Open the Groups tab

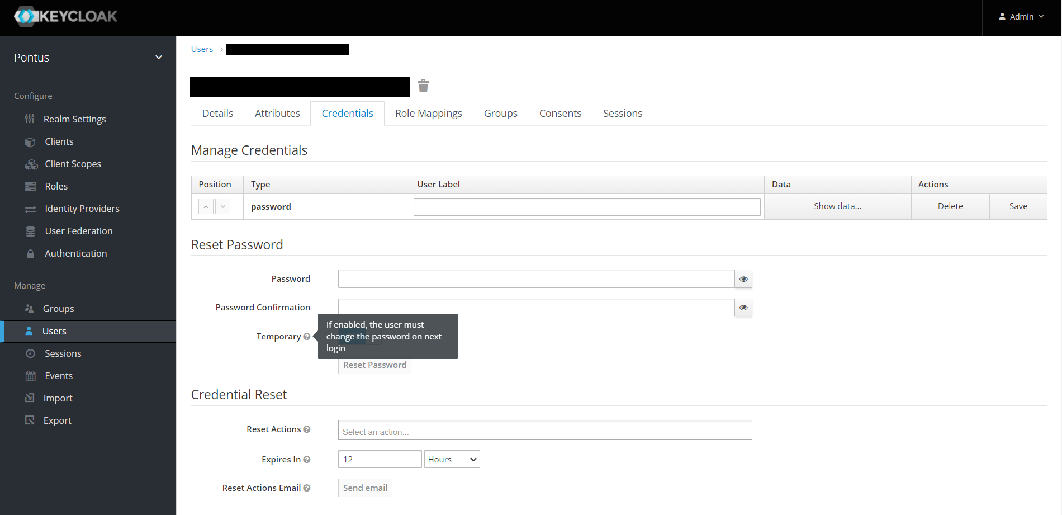tap(501, 114)
